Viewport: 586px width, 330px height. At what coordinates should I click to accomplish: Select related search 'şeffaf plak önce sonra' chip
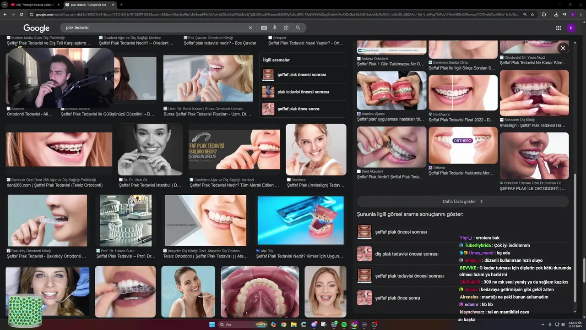tap(302, 109)
